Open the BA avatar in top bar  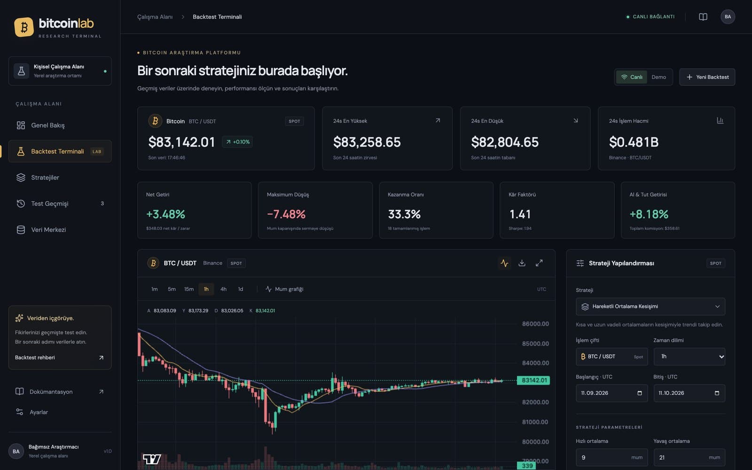tap(728, 17)
